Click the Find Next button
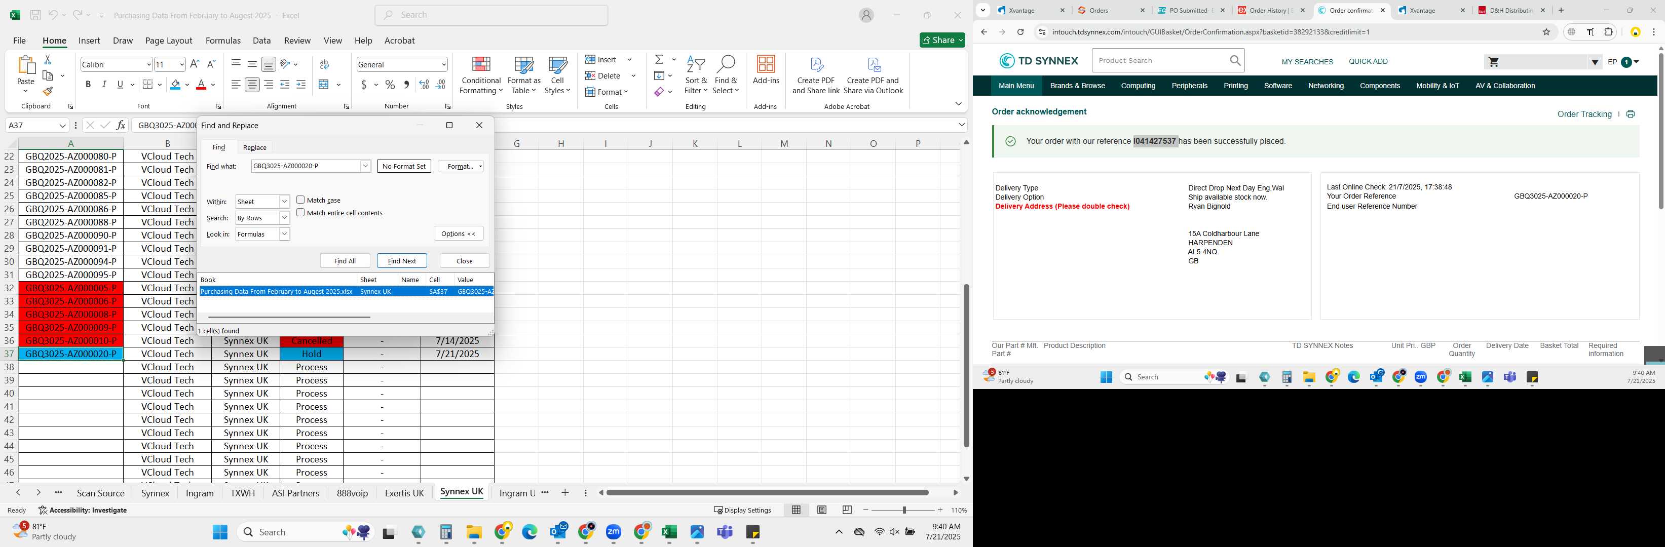The width and height of the screenshot is (1665, 547). 402,261
